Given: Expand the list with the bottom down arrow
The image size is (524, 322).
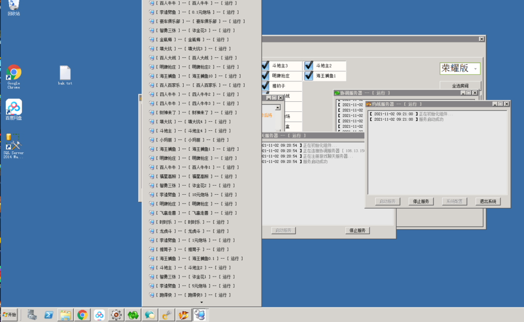Looking at the screenshot, I should point(201,303).
